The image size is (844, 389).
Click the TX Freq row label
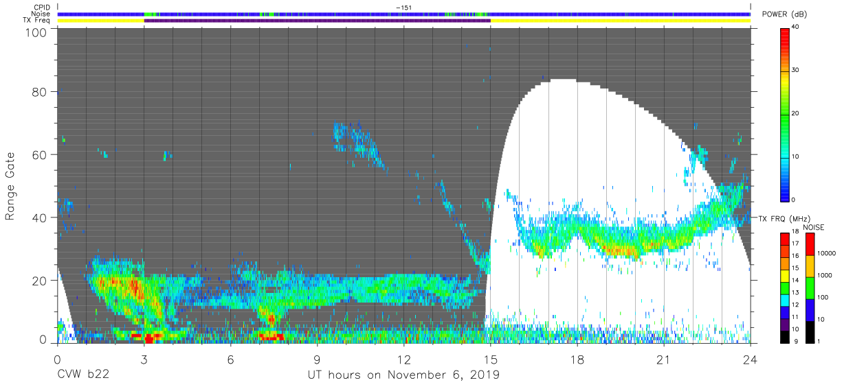click(37, 20)
